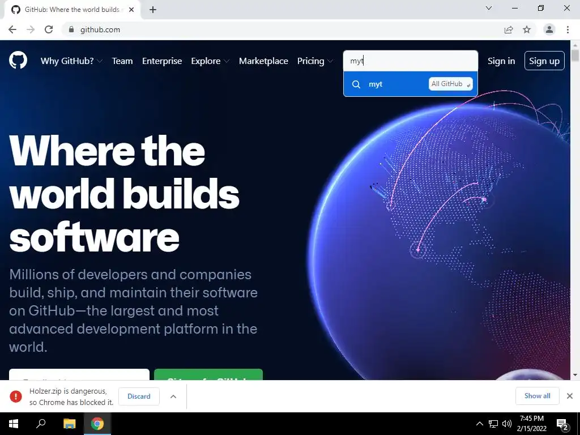
Task: Click the vertical scrollbar thumb
Action: 575,56
